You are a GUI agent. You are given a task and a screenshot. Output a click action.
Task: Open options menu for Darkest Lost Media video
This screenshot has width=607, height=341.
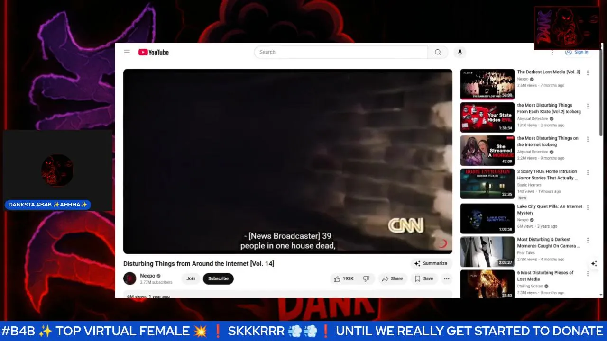588,73
